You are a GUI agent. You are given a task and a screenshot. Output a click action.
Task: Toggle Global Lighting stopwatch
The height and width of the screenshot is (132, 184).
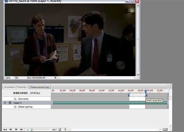(15, 107)
